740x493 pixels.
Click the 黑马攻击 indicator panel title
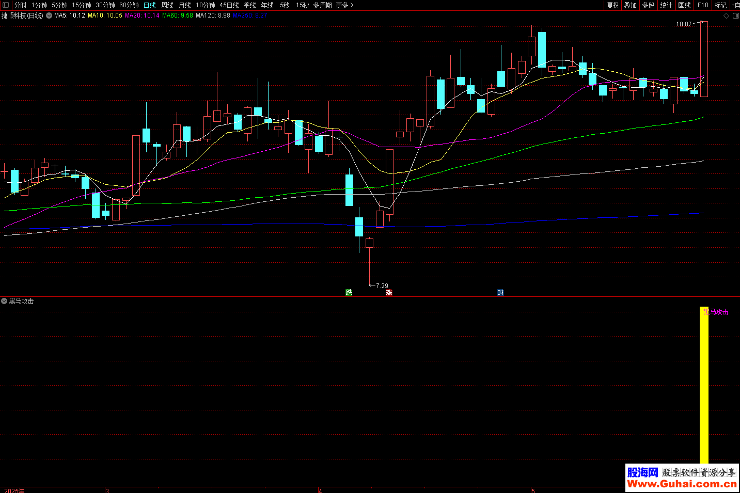click(x=22, y=301)
